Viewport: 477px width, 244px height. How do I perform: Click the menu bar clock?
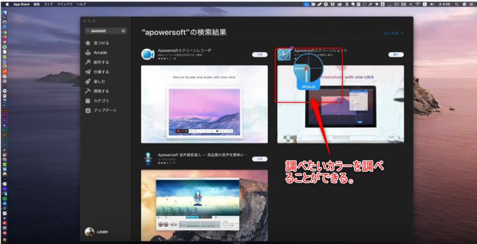click(x=444, y=5)
